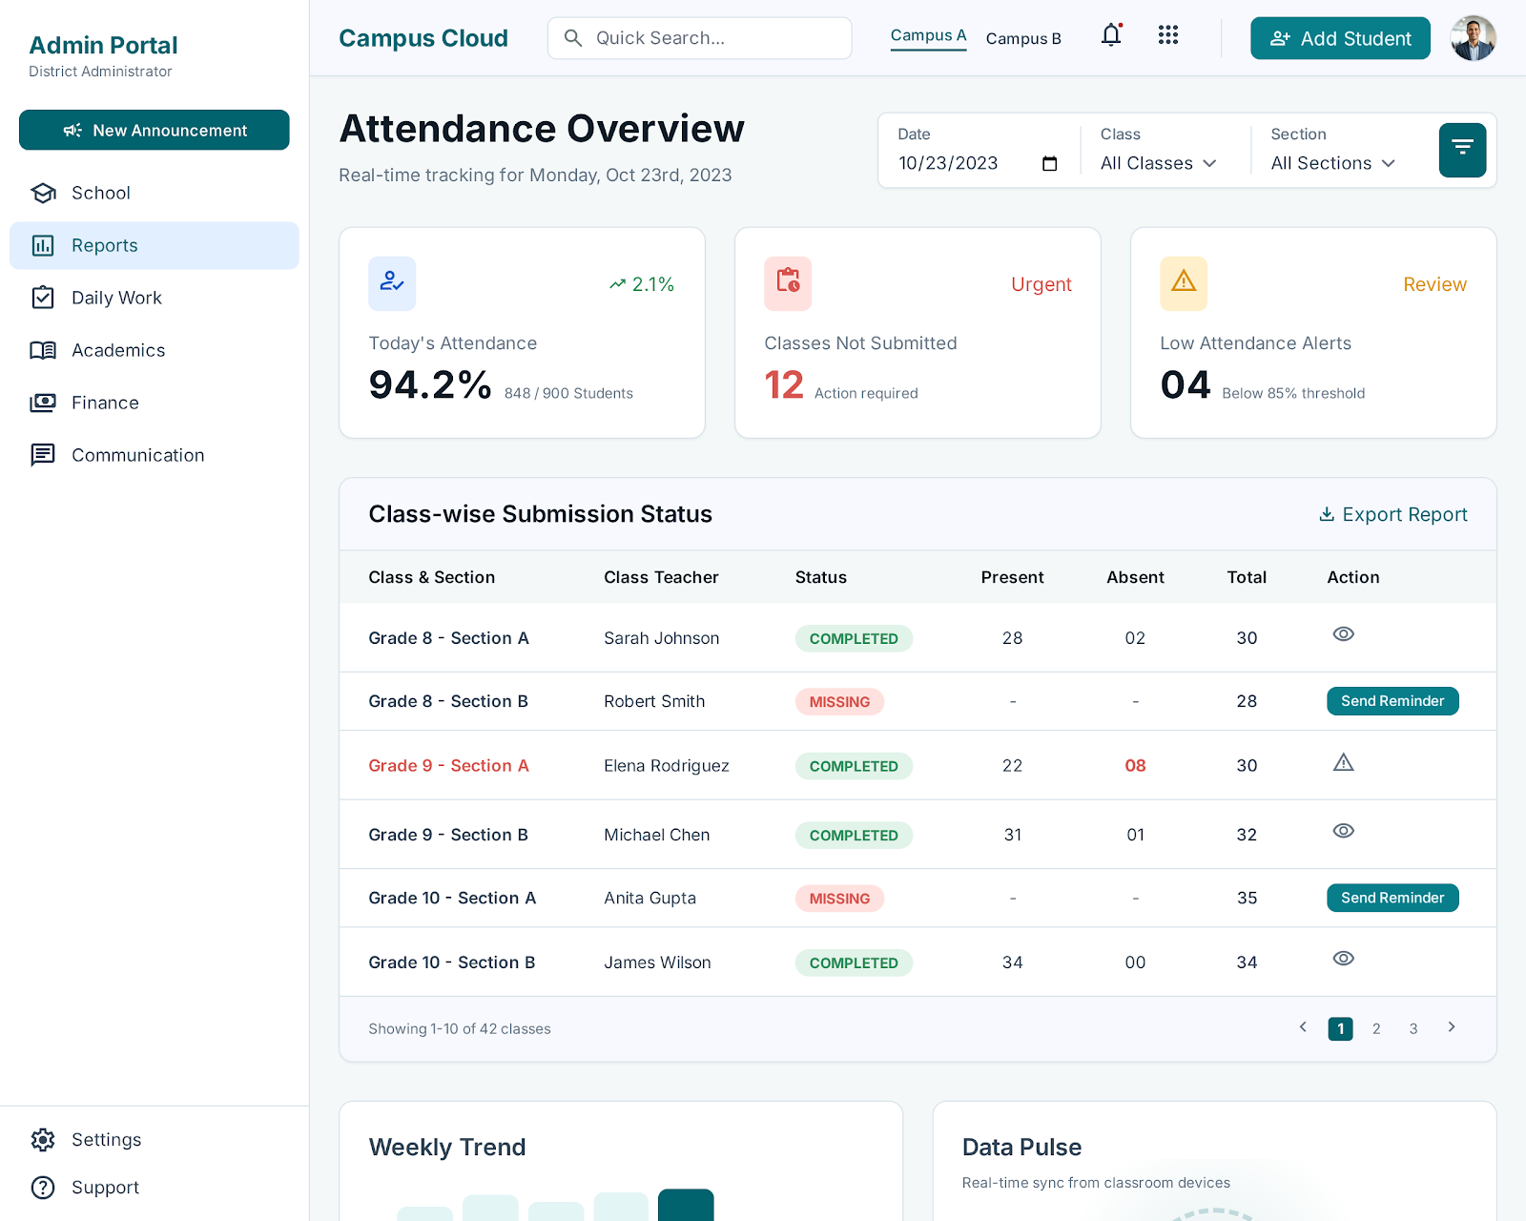Go to previous page of classes
The width and height of the screenshot is (1526, 1221).
click(x=1303, y=1027)
